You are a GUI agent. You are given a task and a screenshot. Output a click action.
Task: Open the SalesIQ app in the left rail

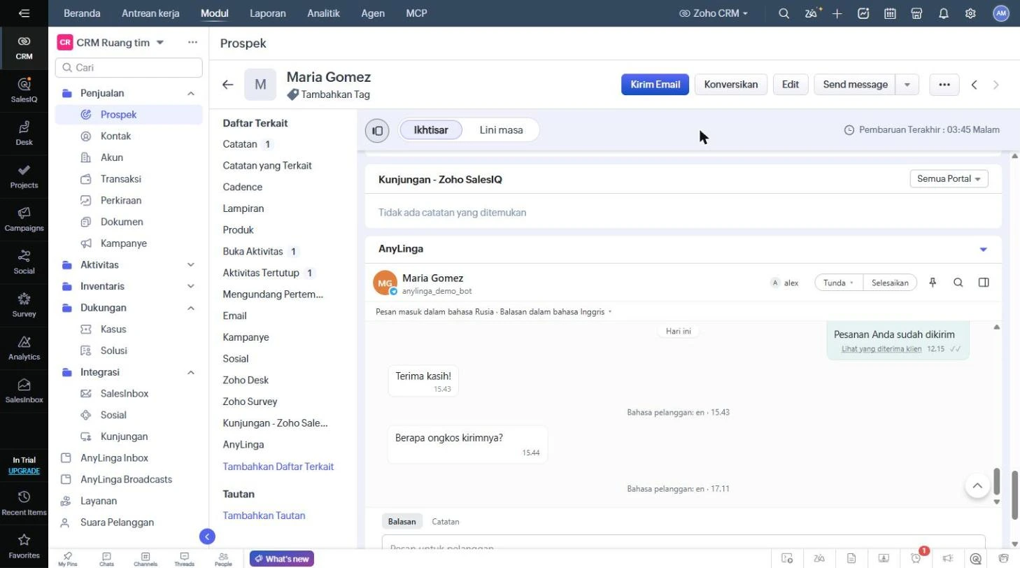tap(24, 90)
